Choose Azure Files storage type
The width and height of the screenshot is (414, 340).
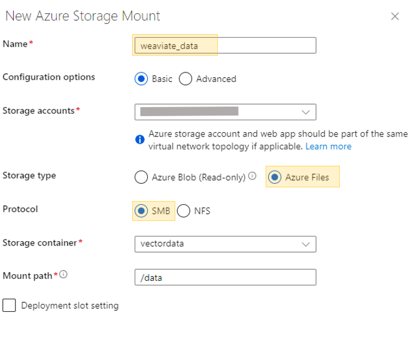coord(275,177)
